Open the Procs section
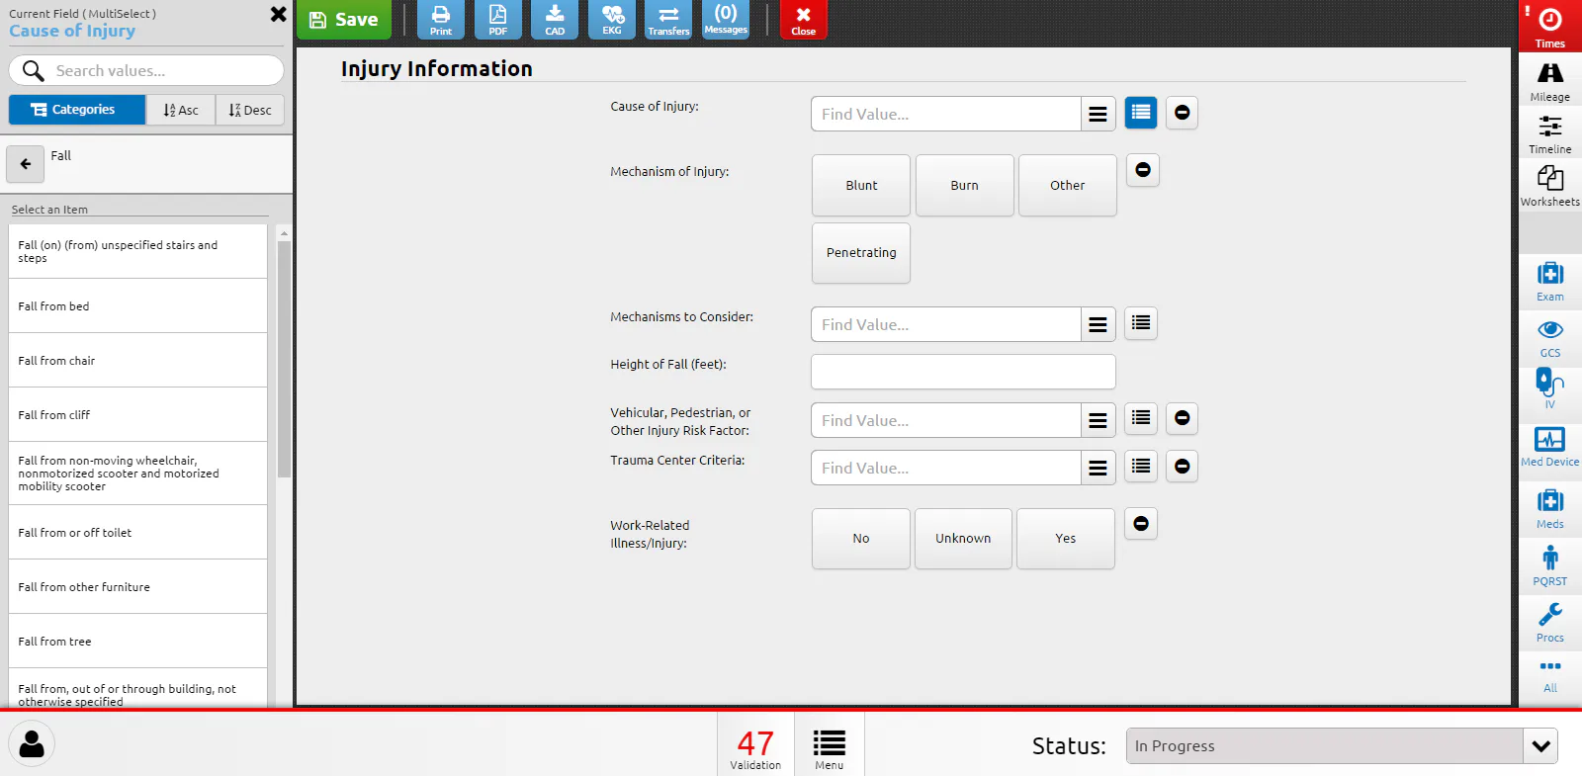This screenshot has width=1582, height=776. (x=1550, y=623)
